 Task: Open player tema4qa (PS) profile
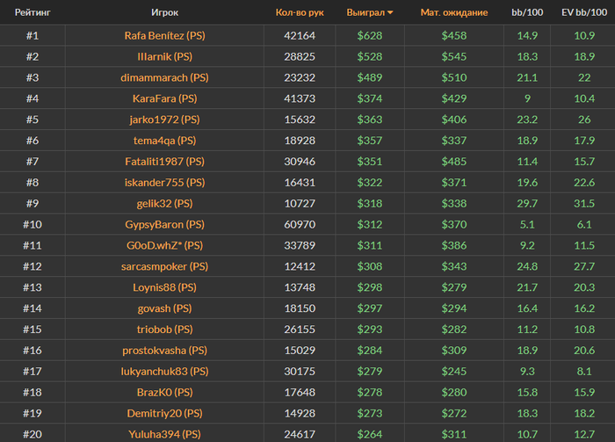[x=165, y=141]
